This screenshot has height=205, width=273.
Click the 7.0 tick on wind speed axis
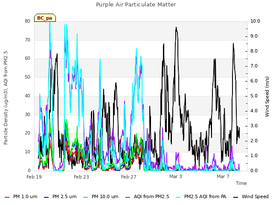point(254,66)
